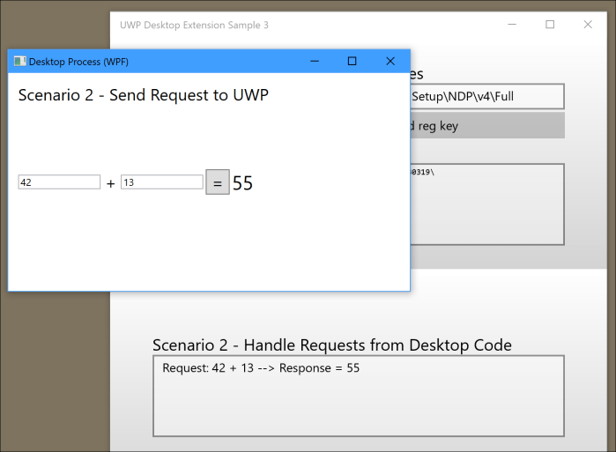
Task: Click the 'Scenario 2 - Send Request to UWP' heading
Action: pos(143,95)
